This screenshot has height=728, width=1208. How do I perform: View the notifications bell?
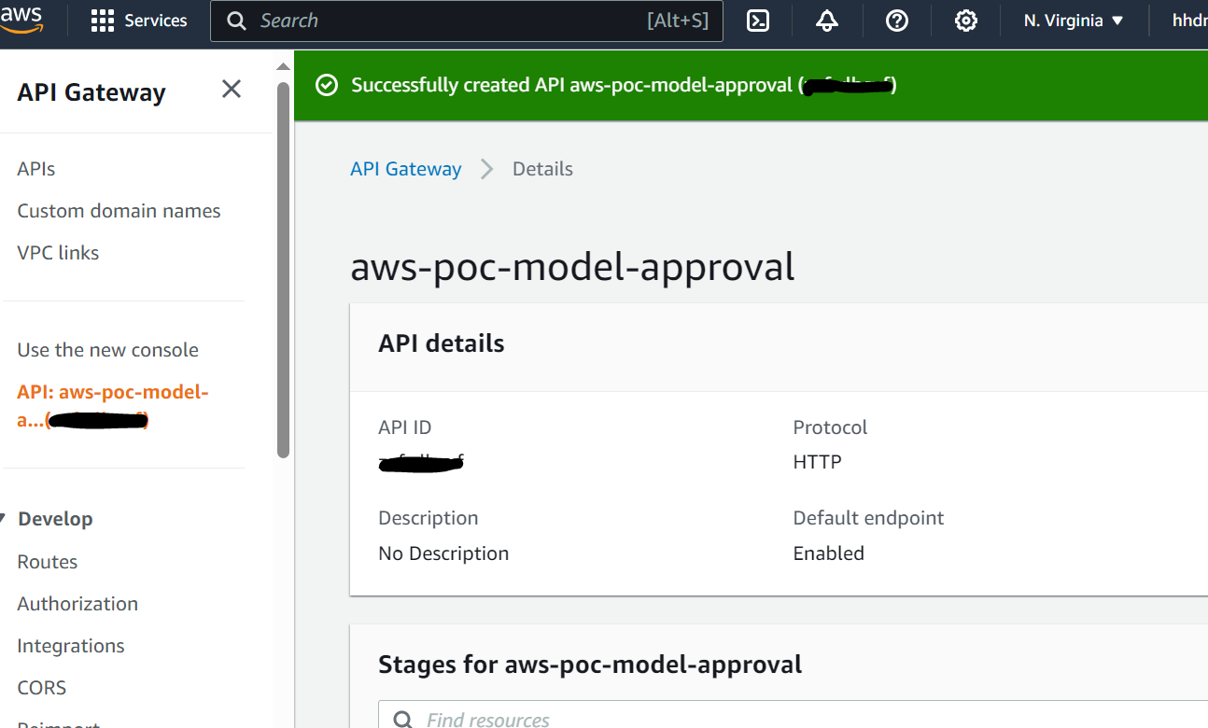827,20
